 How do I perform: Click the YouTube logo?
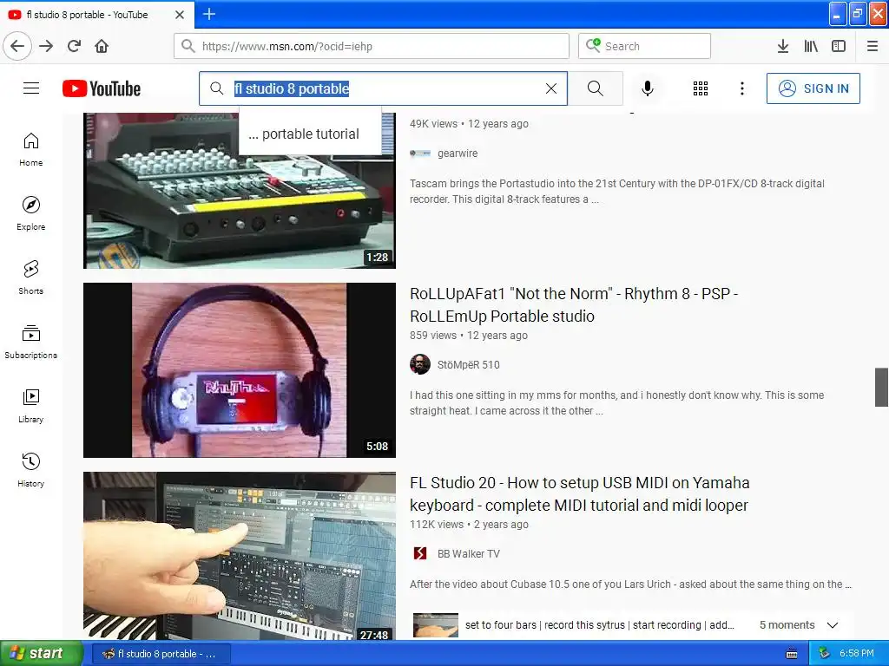click(102, 88)
